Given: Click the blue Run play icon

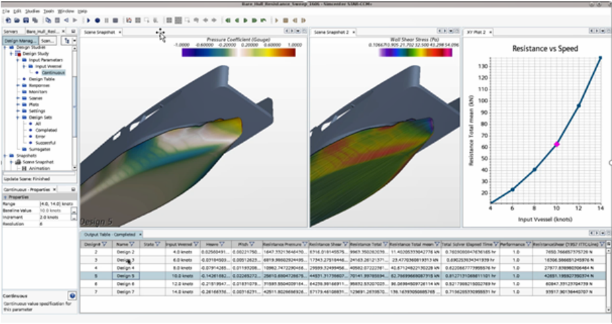Looking at the screenshot, I should (x=89, y=20).
